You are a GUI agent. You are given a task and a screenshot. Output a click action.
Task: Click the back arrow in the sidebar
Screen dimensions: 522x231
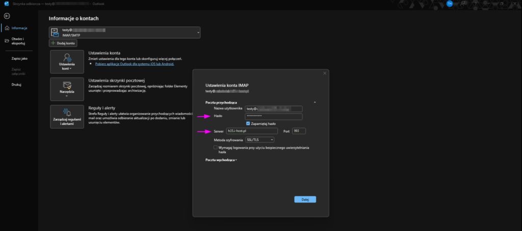pyautogui.click(x=7, y=16)
